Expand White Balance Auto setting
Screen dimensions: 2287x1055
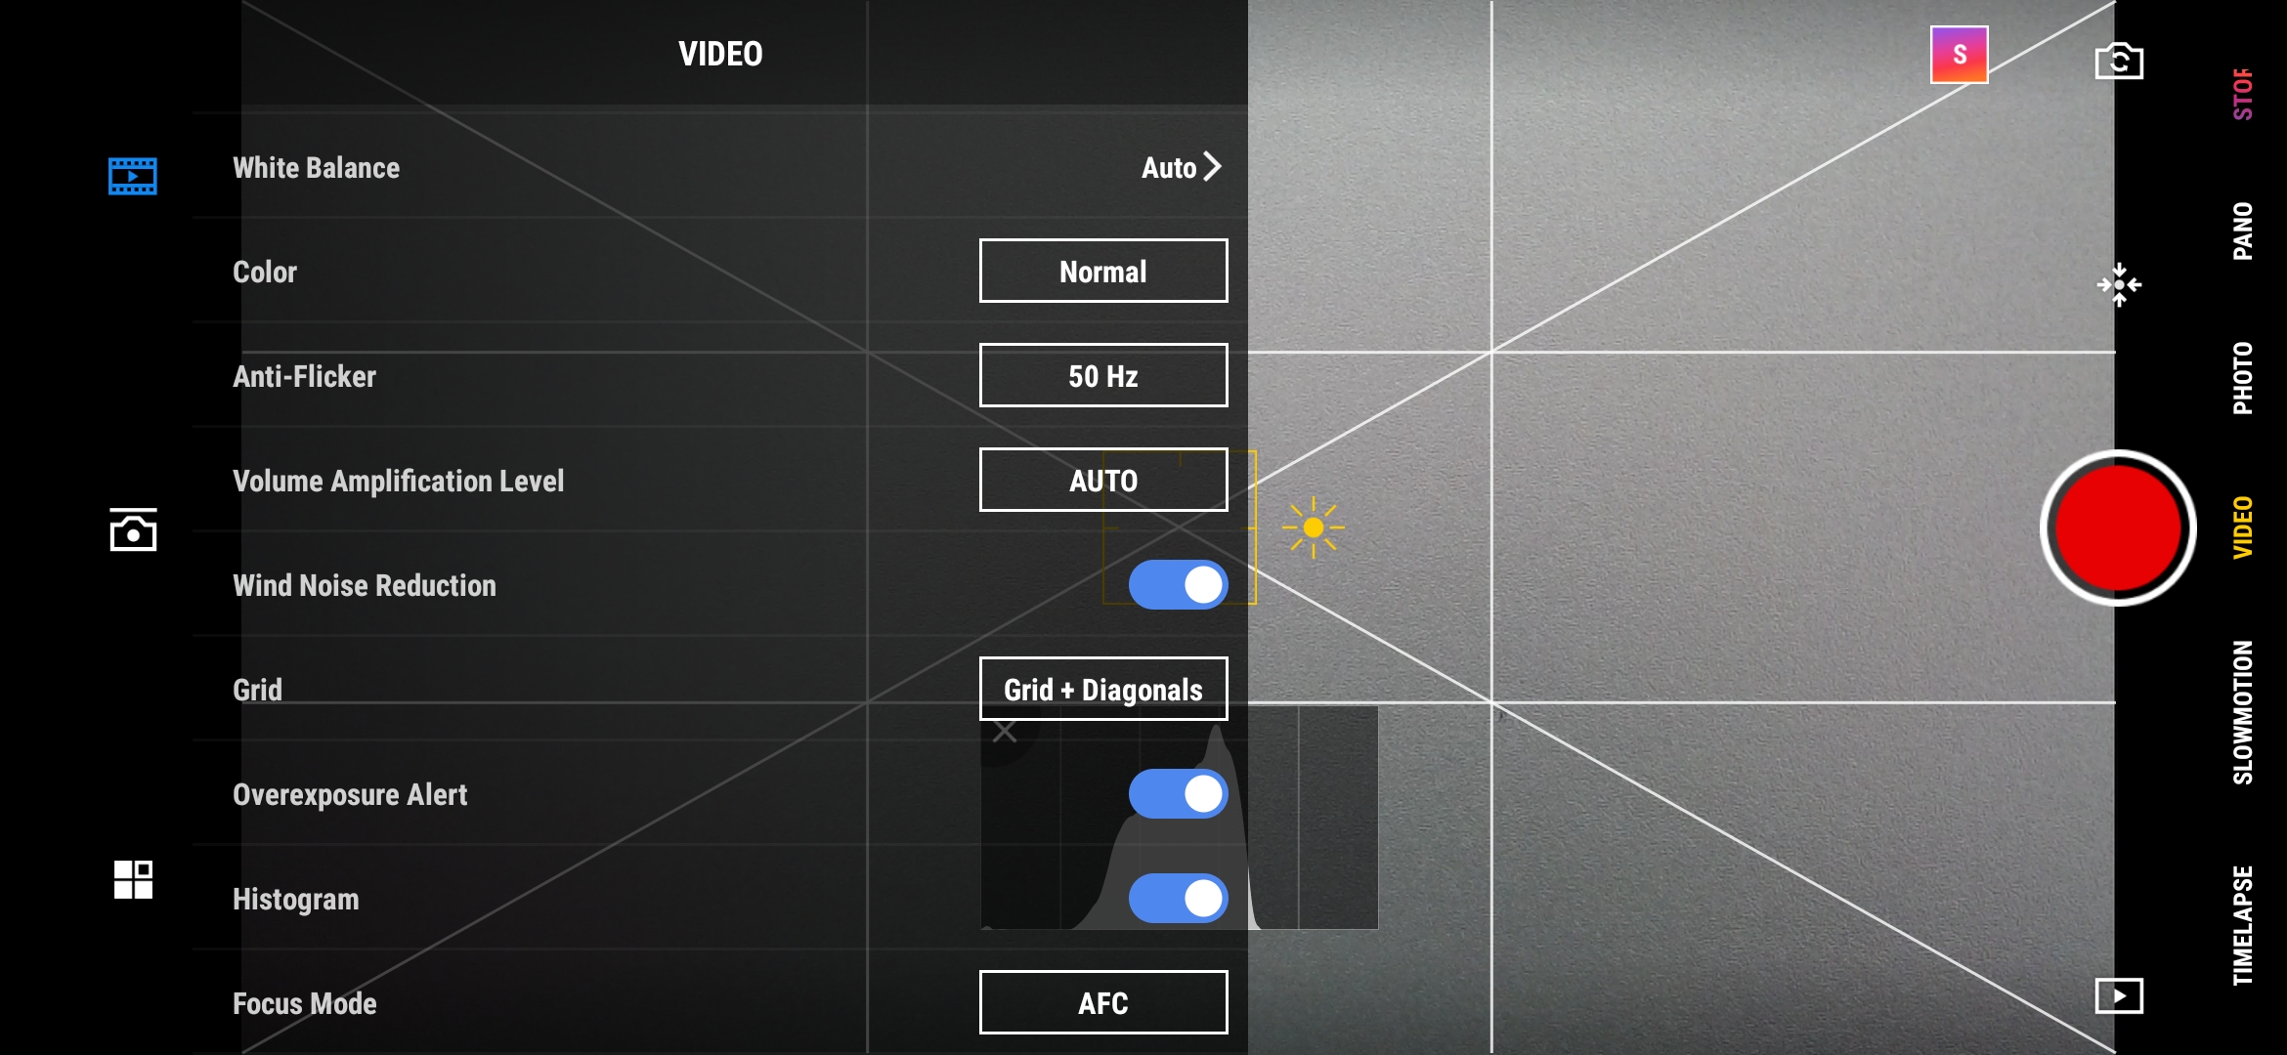(1180, 166)
